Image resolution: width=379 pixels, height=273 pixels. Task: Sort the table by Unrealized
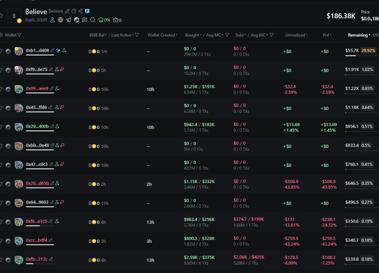296,35
